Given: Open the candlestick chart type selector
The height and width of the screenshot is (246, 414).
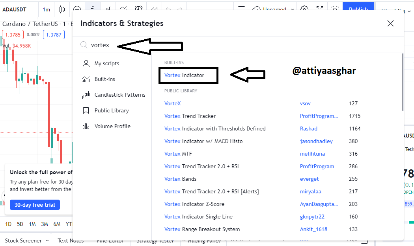Looking at the screenshot, I should click(62, 9).
